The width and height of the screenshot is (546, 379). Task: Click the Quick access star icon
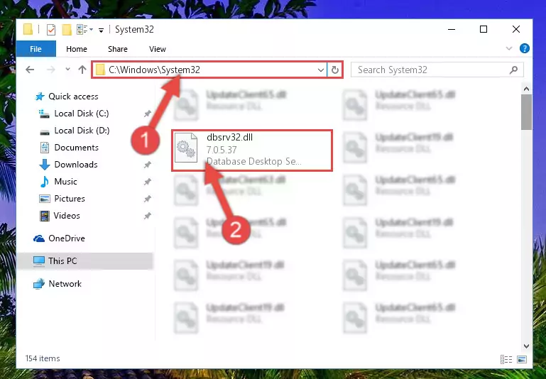[40, 97]
